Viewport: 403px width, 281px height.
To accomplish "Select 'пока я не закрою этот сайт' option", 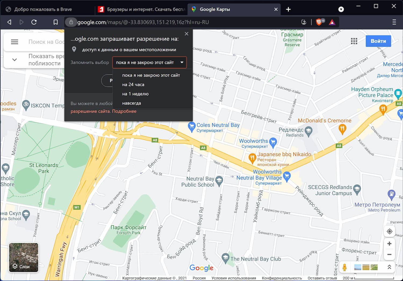I will [x=151, y=75].
